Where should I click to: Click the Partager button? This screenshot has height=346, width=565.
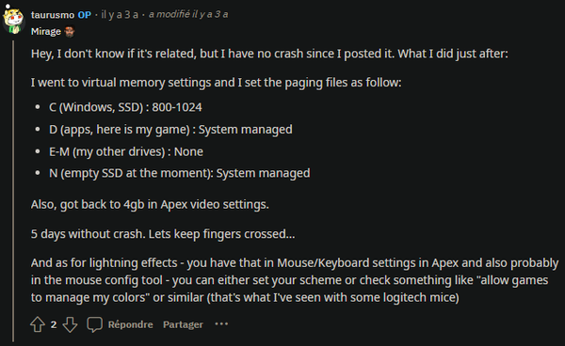tap(183, 324)
